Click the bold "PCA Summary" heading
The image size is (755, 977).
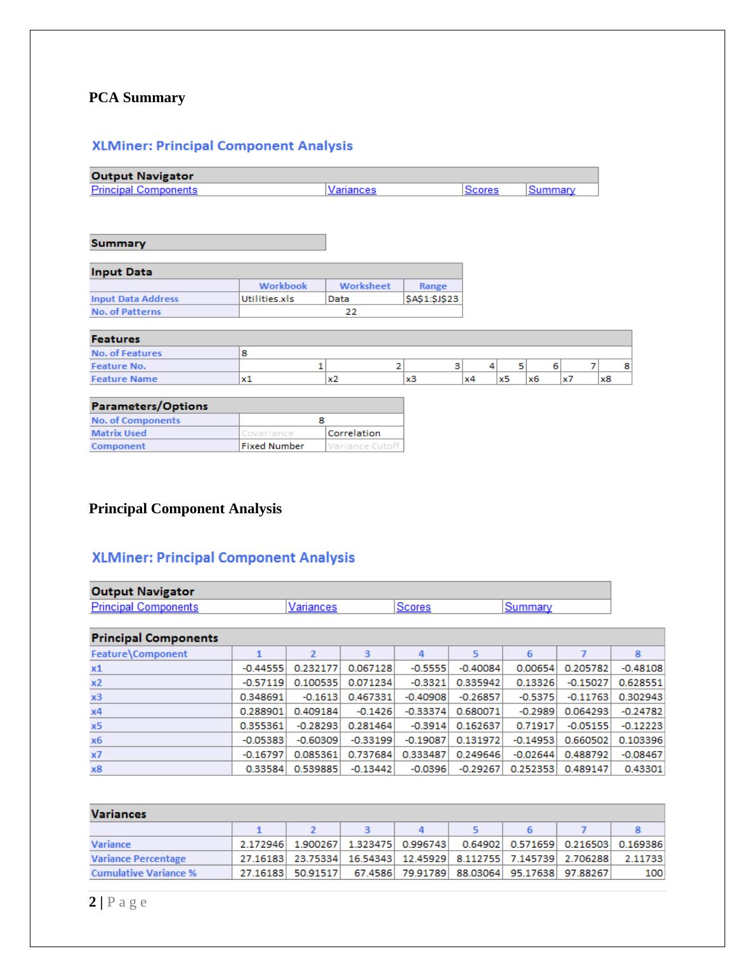point(137,98)
